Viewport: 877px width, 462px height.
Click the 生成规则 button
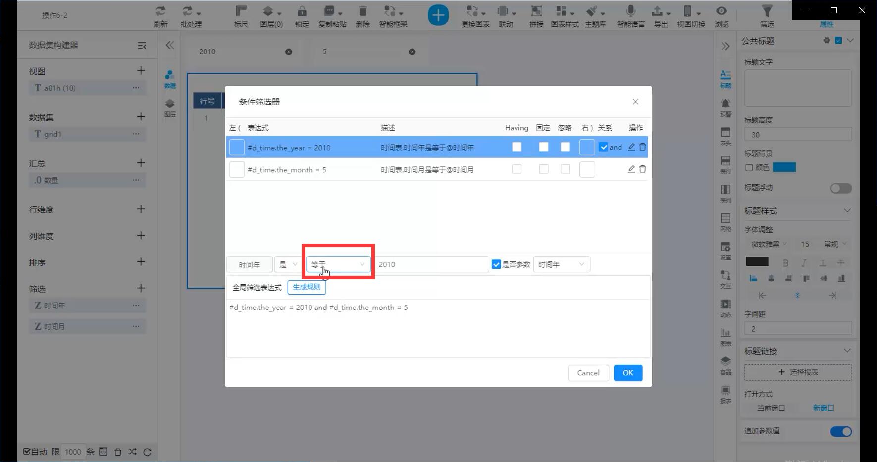click(307, 287)
